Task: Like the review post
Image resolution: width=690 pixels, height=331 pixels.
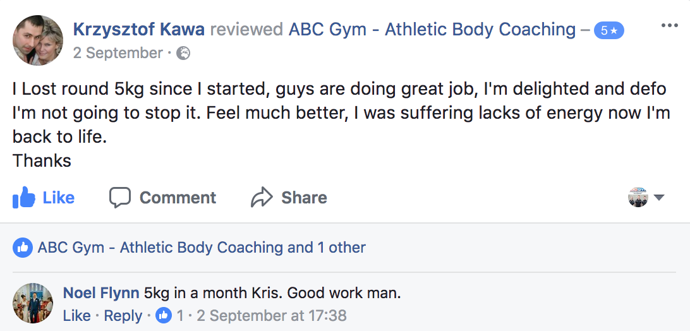Action: point(59,198)
